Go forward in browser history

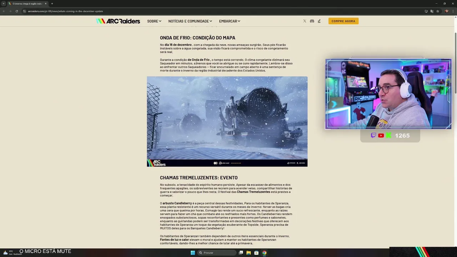pos(10,11)
